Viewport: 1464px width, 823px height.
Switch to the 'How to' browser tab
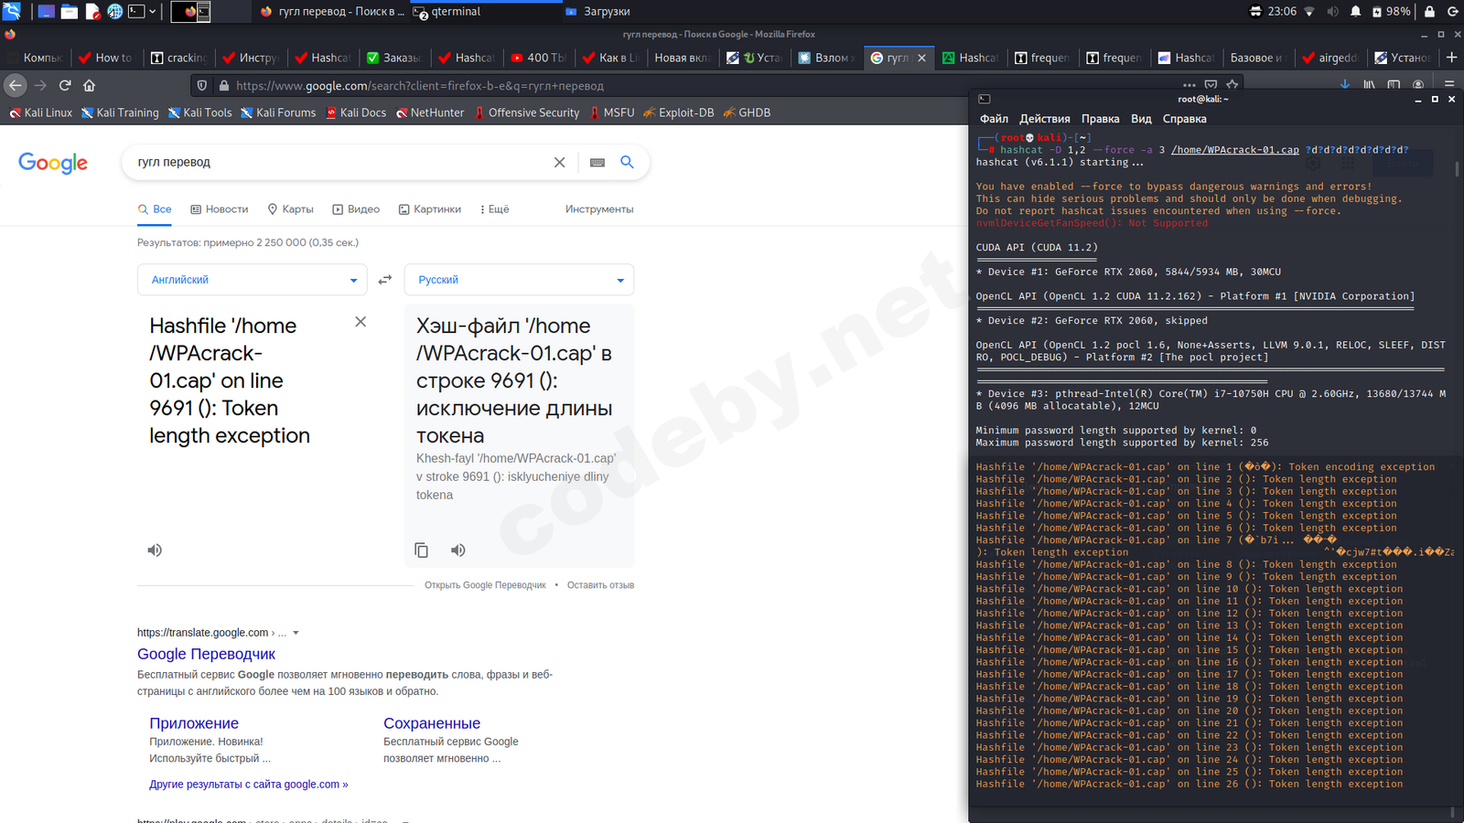pos(107,58)
